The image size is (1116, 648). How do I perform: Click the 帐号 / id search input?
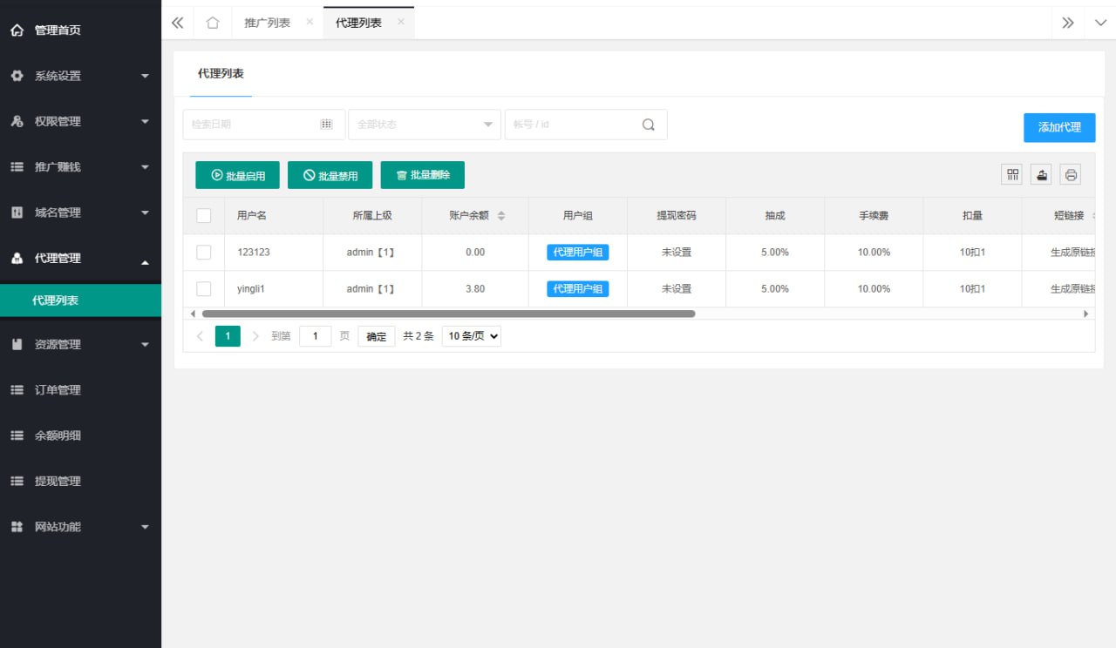(x=571, y=125)
